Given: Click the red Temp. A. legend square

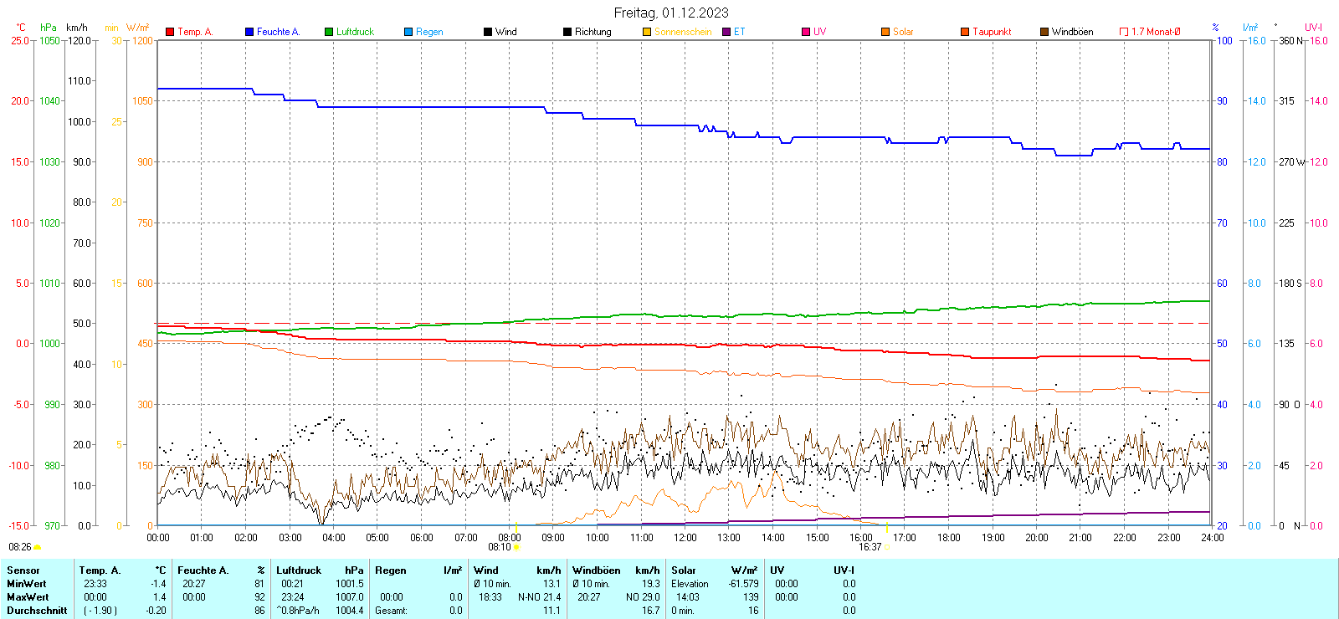Looking at the screenshot, I should point(170,32).
